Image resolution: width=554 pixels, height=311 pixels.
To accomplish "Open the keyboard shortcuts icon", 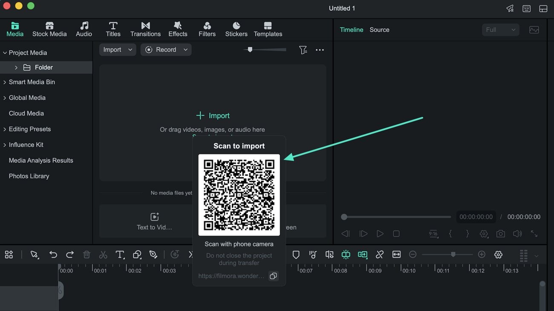I will click(x=527, y=9).
